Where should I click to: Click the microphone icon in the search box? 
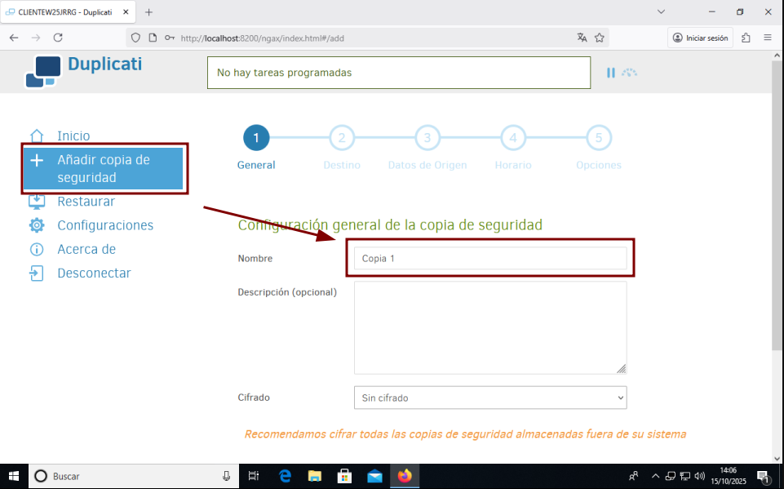(227, 476)
